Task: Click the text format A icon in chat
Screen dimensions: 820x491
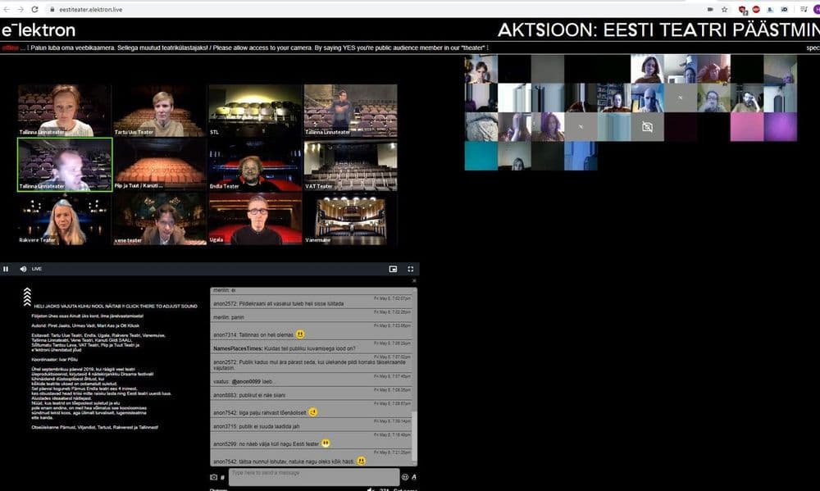Action: (x=414, y=477)
